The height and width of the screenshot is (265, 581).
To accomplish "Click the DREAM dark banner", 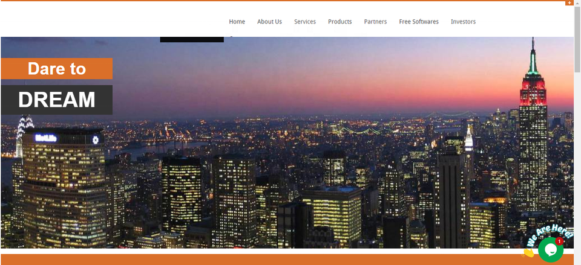I will click(x=57, y=100).
